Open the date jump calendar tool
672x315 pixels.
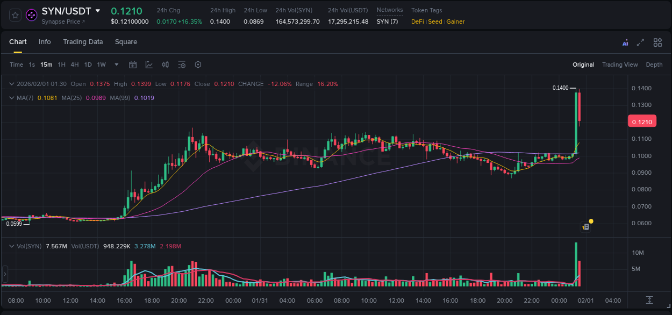(133, 65)
